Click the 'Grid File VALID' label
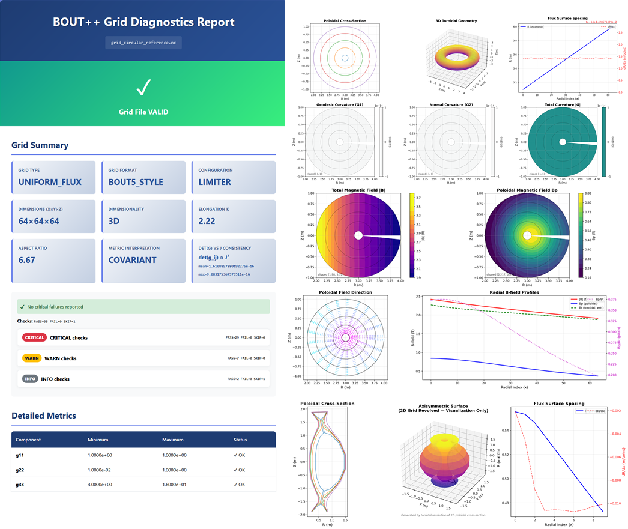This screenshot has width=628, height=529. [143, 111]
